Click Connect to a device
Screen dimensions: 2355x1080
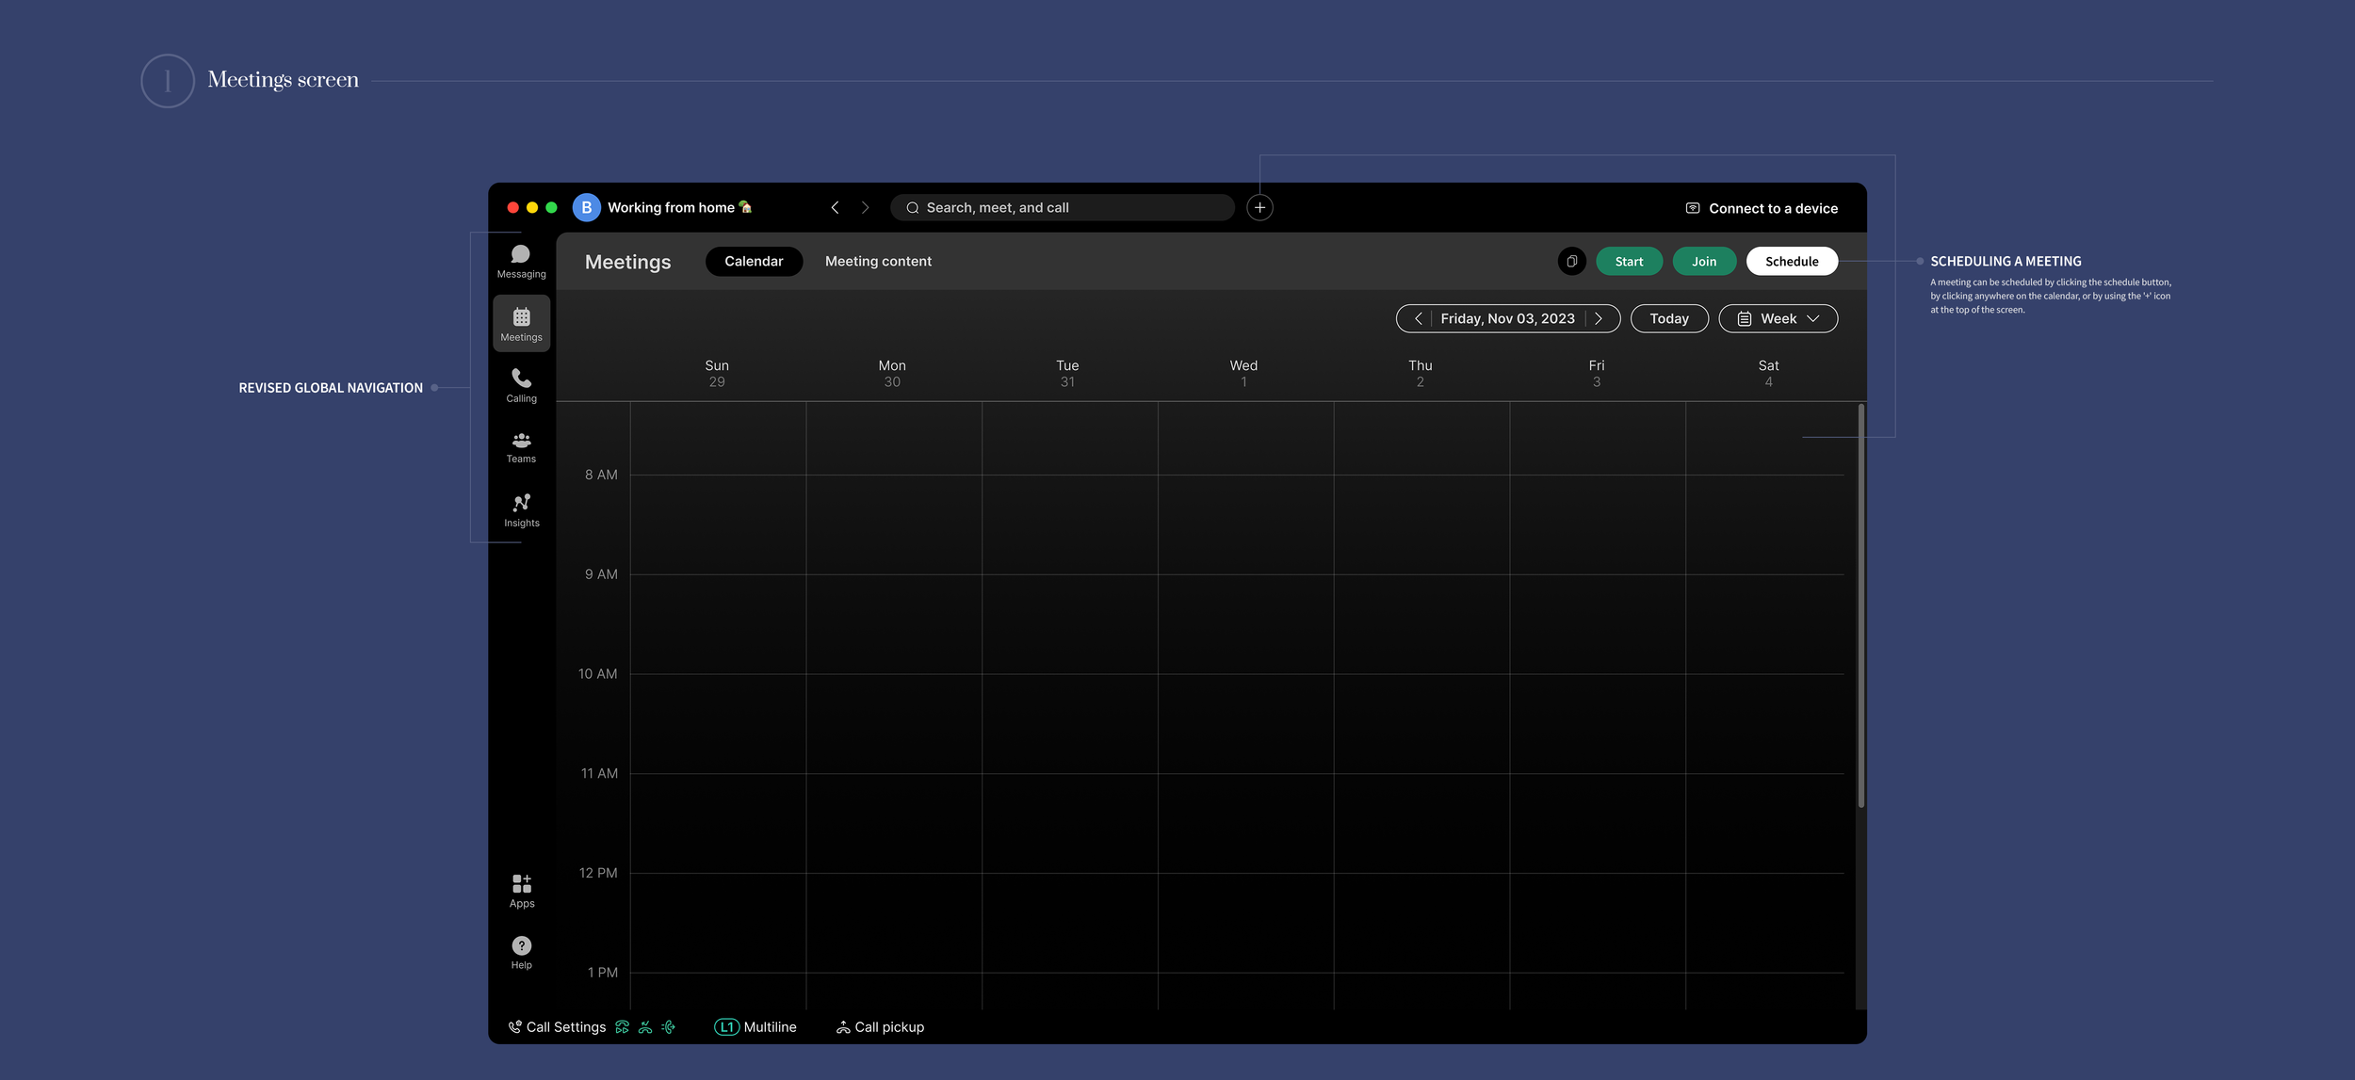[1762, 208]
